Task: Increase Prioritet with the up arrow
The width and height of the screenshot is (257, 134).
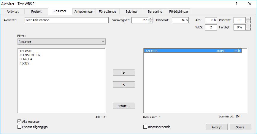Action: click(x=248, y=19)
